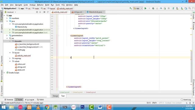The height and width of the screenshot is (110, 195).
Task: Close the activity_main.xml tab
Action: click(x=69, y=12)
